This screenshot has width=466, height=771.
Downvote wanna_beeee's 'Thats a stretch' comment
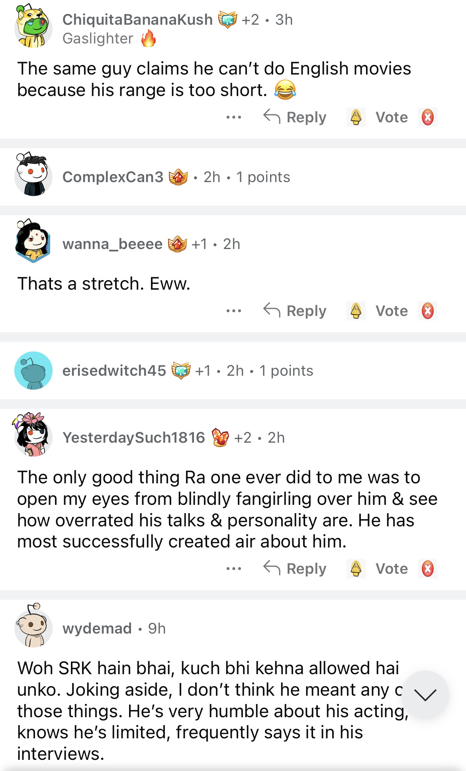tap(427, 311)
